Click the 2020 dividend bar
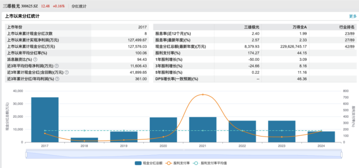 pyautogui.click(x=163, y=130)
